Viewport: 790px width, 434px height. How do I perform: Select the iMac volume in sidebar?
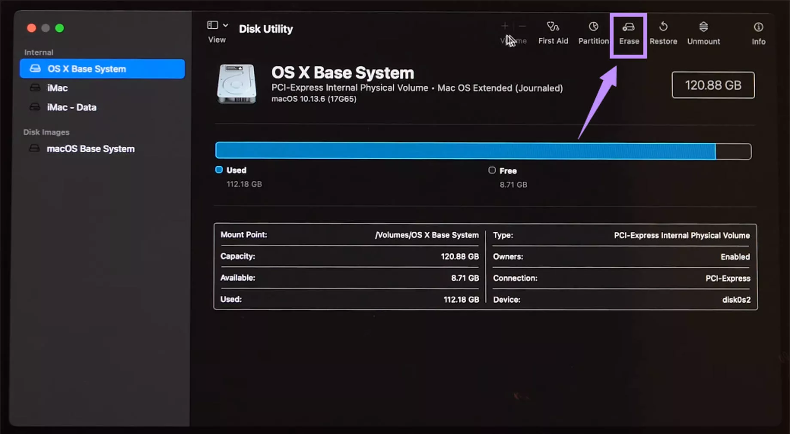[x=57, y=88]
